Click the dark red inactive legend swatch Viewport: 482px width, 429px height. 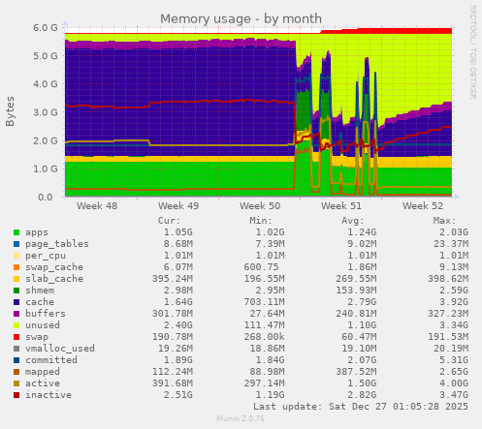coord(16,395)
